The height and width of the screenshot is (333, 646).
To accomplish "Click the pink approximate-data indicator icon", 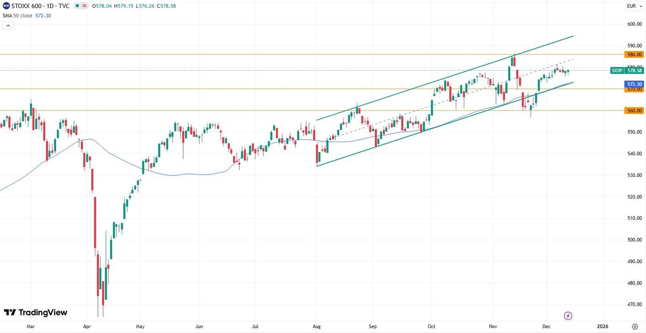I will (x=84, y=6).
